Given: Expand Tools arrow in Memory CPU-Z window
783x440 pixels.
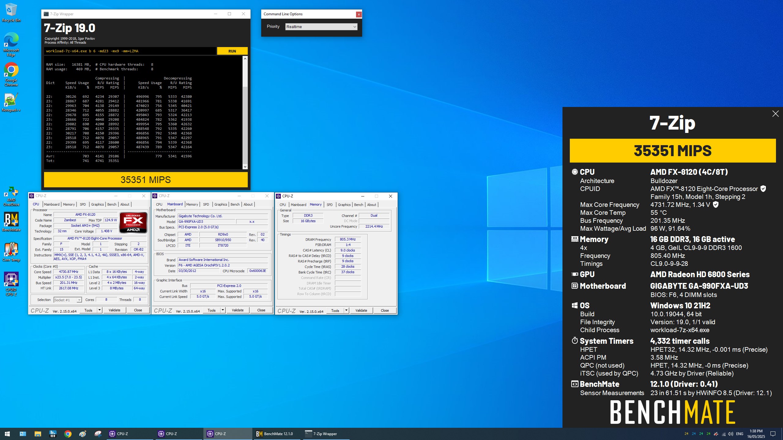Looking at the screenshot, I should [x=346, y=310].
